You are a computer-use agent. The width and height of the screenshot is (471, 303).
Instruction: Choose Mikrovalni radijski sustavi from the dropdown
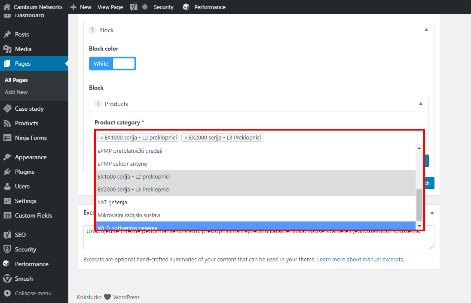256,215
